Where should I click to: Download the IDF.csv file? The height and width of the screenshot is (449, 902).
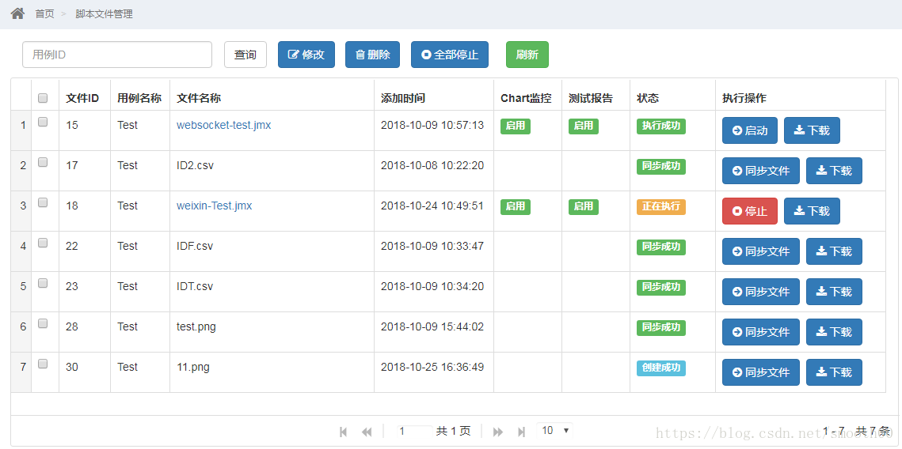[x=834, y=251]
